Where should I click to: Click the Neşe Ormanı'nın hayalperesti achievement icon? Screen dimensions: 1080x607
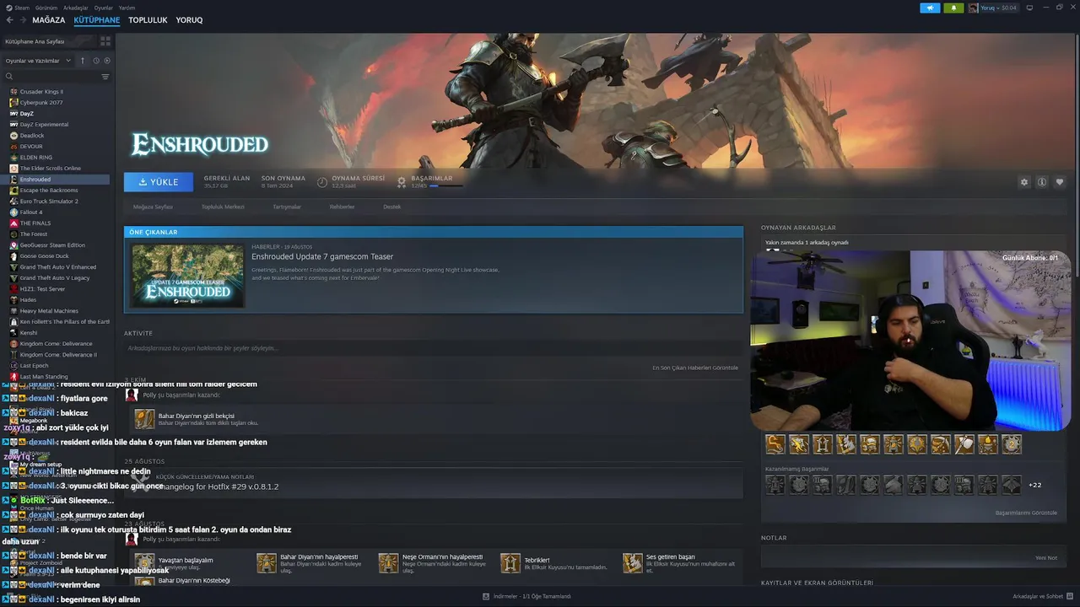point(389,562)
